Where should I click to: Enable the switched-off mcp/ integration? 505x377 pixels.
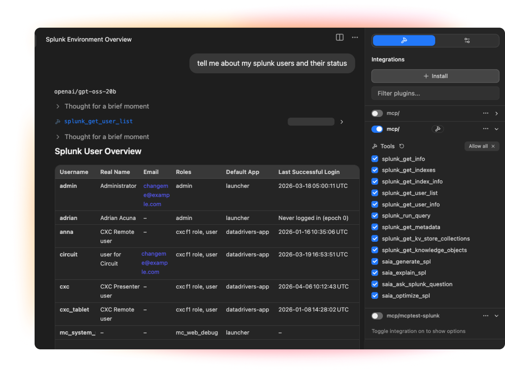click(377, 113)
